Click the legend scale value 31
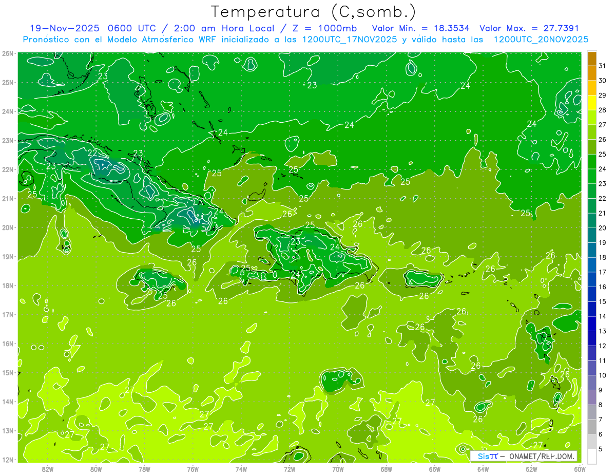The height and width of the screenshot is (476, 616). coord(603,66)
